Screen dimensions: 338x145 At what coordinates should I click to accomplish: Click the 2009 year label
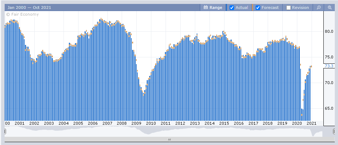[x=136, y=124]
